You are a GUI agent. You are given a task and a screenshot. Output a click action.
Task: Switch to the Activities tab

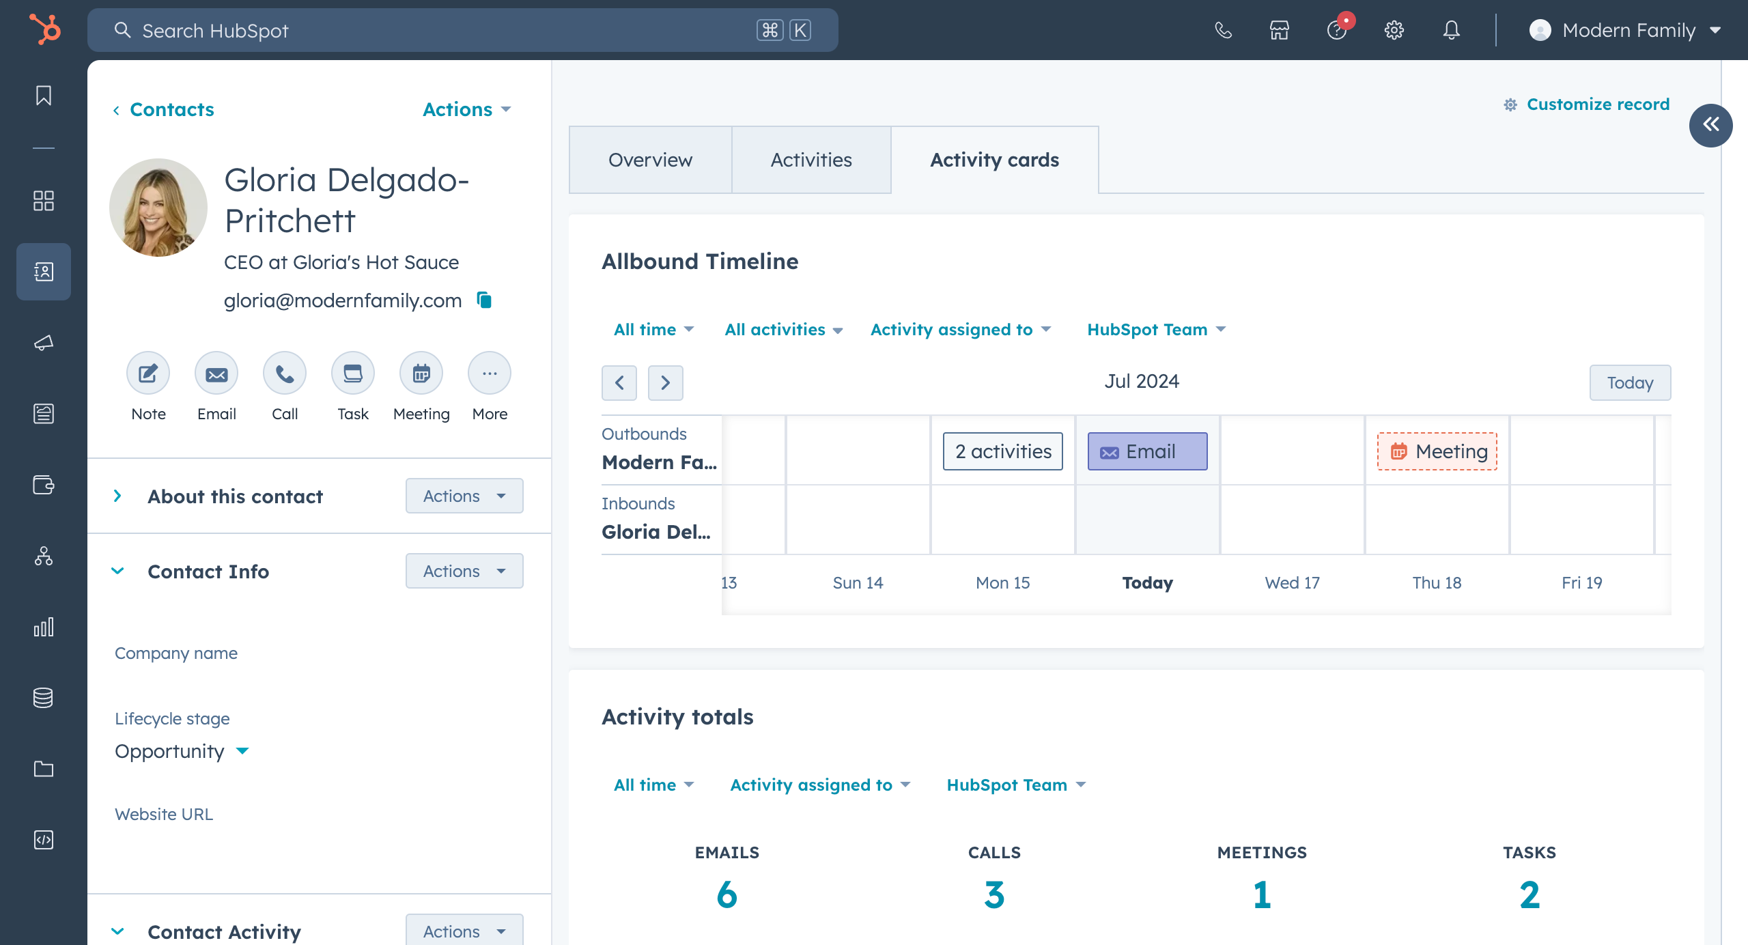pos(811,159)
